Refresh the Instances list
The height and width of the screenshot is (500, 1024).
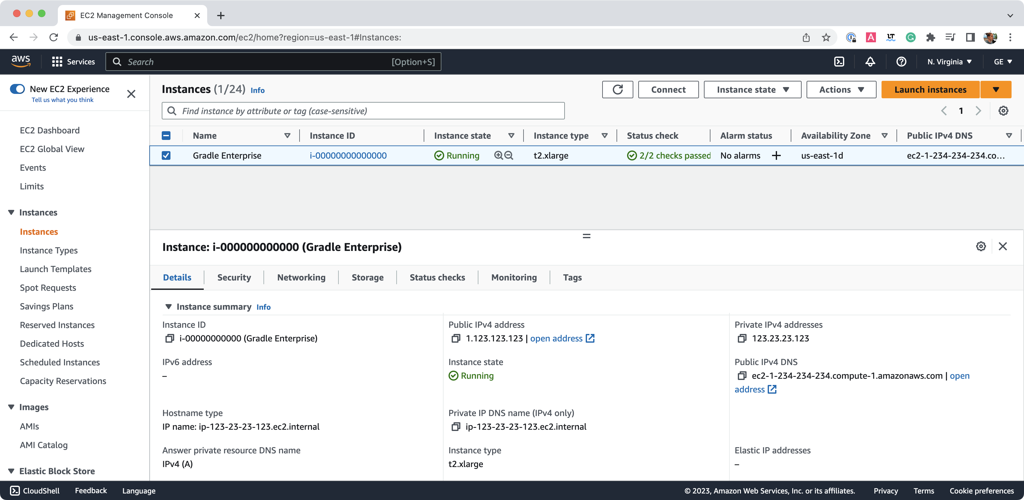617,90
